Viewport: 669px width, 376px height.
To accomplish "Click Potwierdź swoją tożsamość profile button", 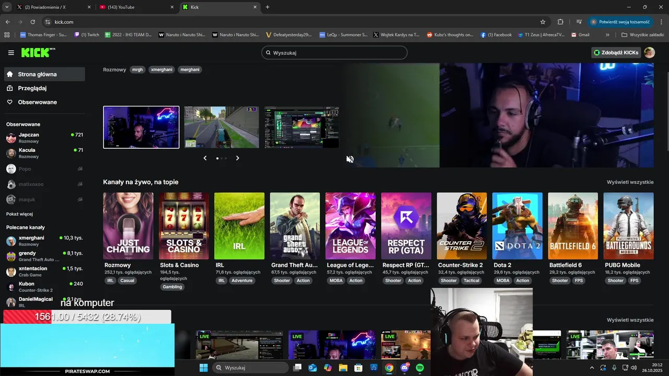I will [621, 22].
